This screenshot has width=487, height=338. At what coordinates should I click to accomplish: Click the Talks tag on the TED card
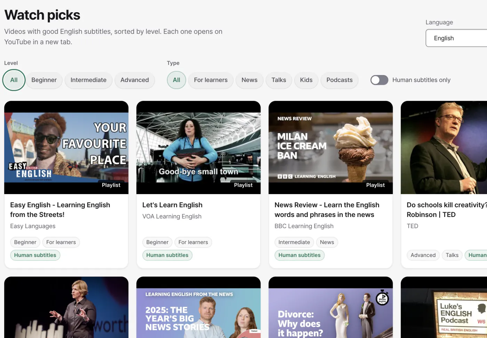pyautogui.click(x=452, y=255)
